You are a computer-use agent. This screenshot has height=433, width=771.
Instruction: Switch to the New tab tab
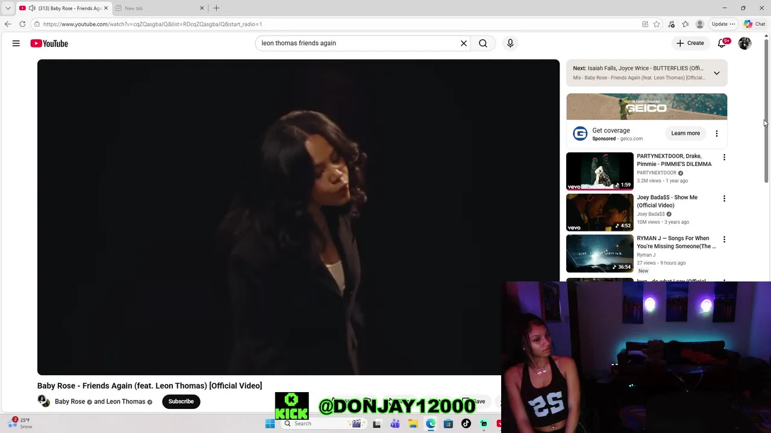tap(160, 8)
